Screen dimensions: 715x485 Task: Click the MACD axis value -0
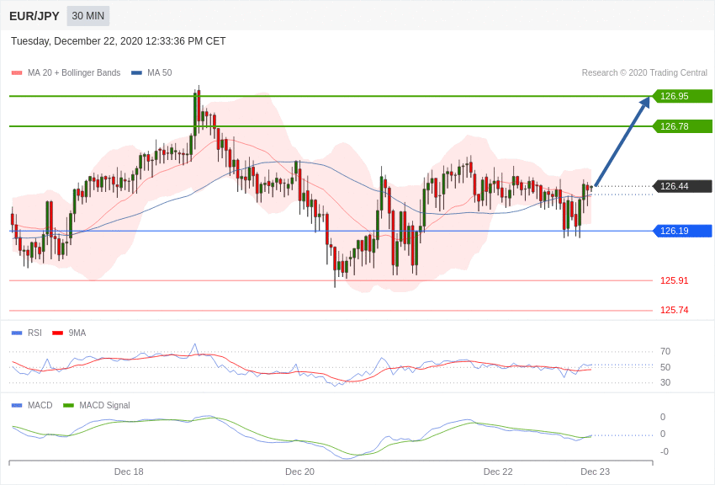tap(664, 451)
